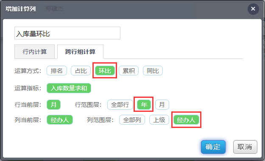
Task: Select 排名 as the calculation method
Action: pyautogui.click(x=57, y=71)
